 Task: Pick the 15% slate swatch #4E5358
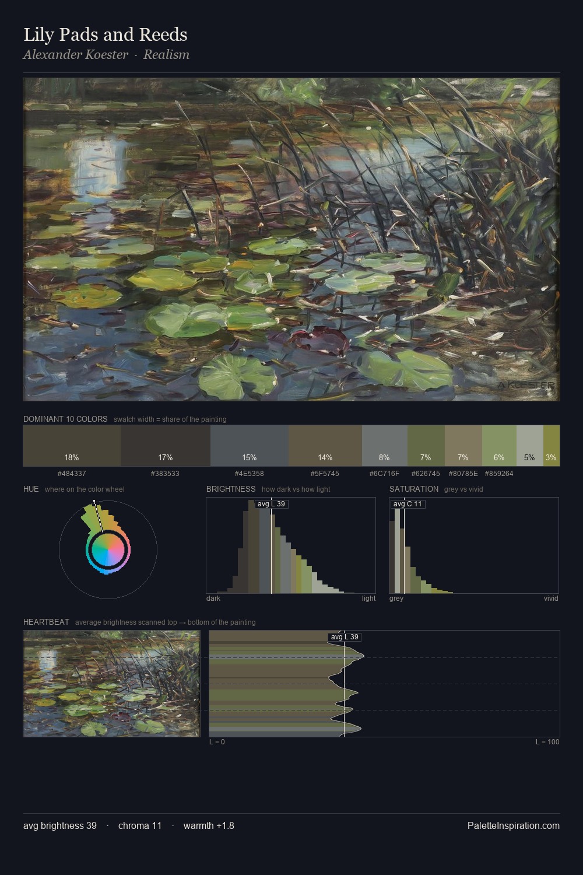[250, 446]
